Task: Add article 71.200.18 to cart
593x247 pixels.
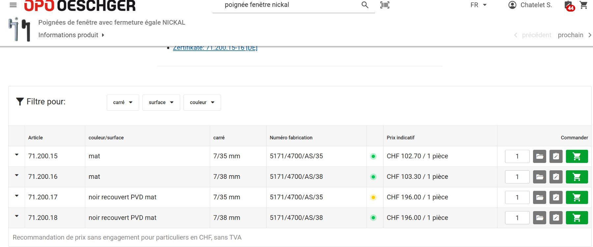Action: coord(577,218)
